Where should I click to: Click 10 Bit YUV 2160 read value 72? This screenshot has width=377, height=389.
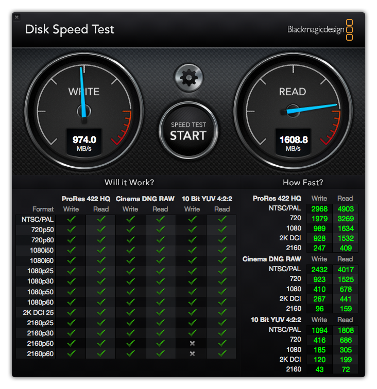pos(346,369)
